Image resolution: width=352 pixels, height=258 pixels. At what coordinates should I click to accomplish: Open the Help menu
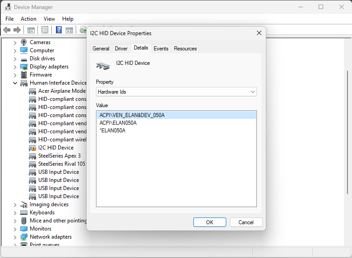point(68,19)
